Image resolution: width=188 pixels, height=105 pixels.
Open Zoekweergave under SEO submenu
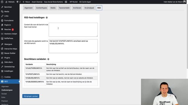7,90
